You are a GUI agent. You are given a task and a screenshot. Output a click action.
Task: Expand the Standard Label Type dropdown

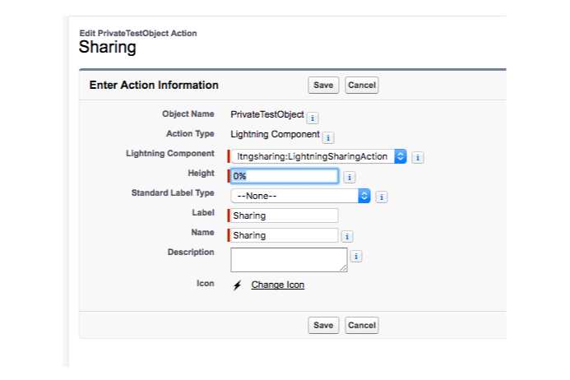[301, 196]
